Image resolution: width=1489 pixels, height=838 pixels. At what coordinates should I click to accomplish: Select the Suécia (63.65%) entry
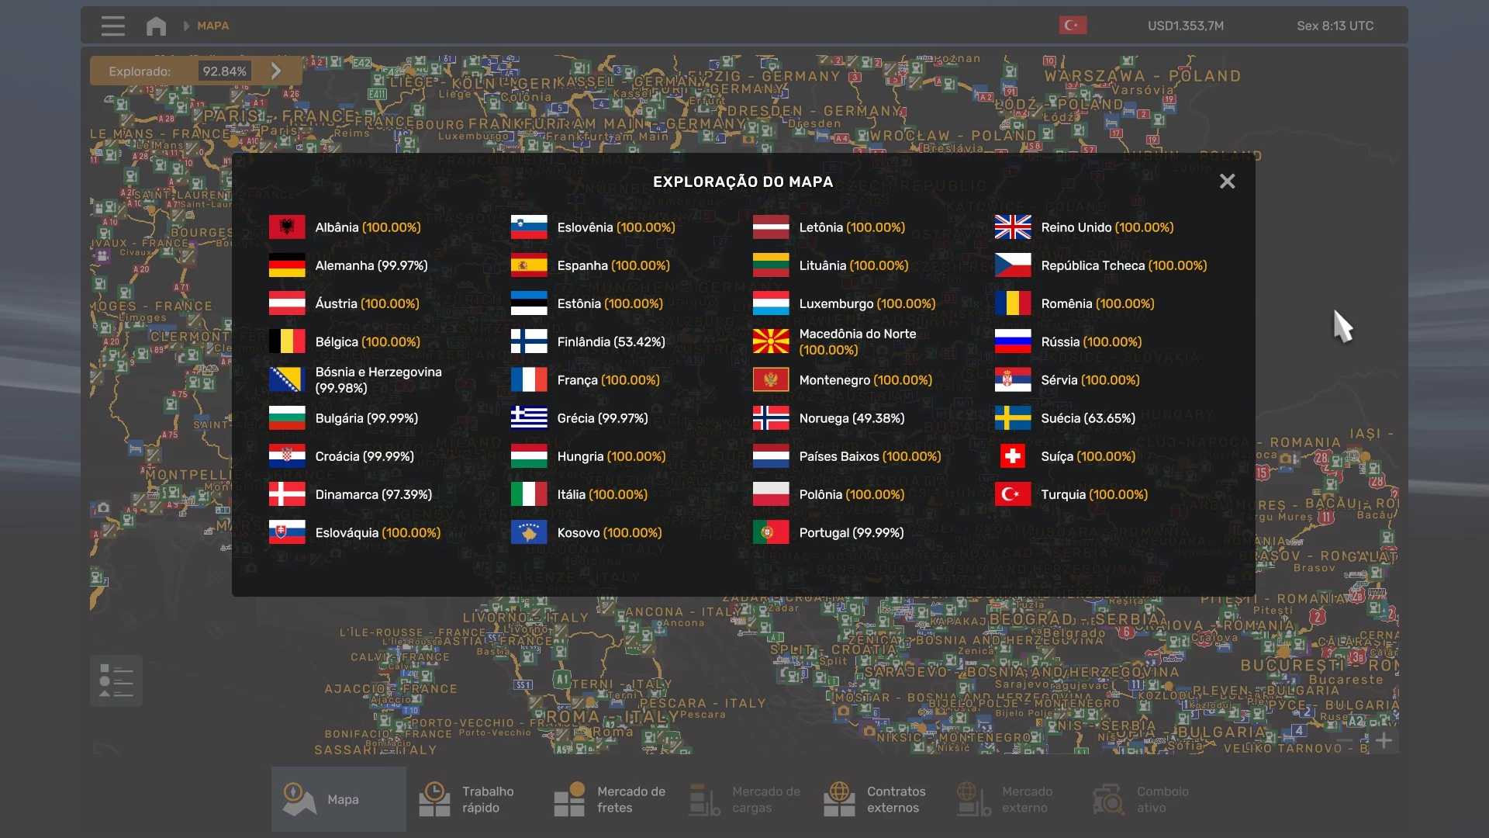pos(1087,418)
